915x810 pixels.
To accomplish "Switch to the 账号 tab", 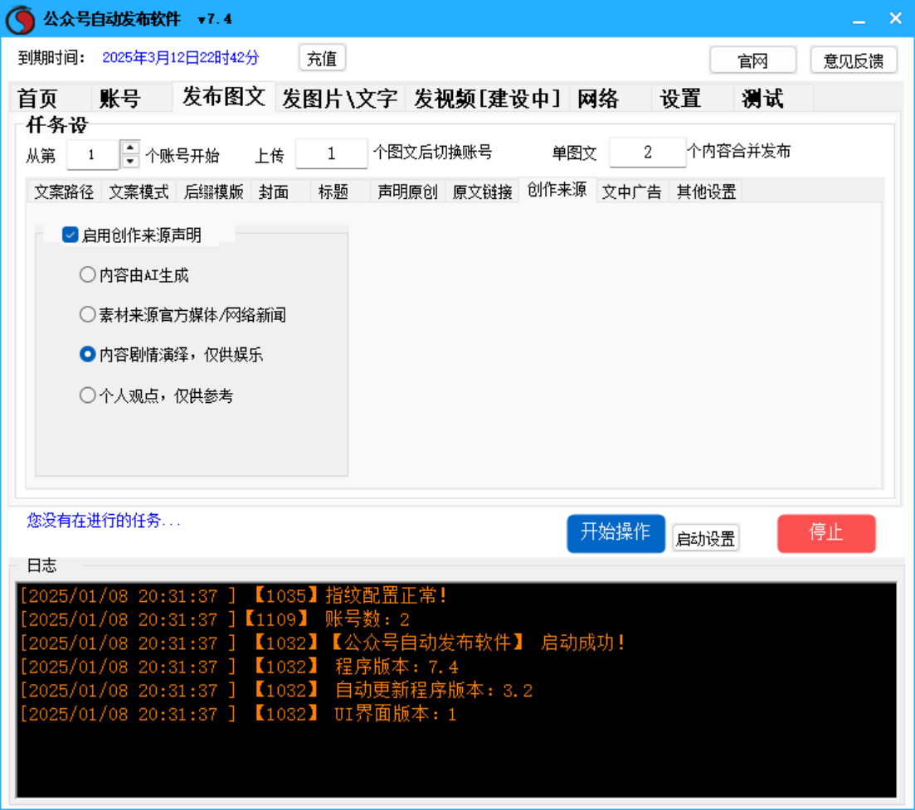I will [x=132, y=98].
